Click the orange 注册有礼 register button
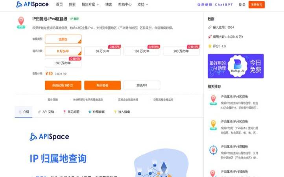The width and height of the screenshot is (284, 177). pos(256,5)
